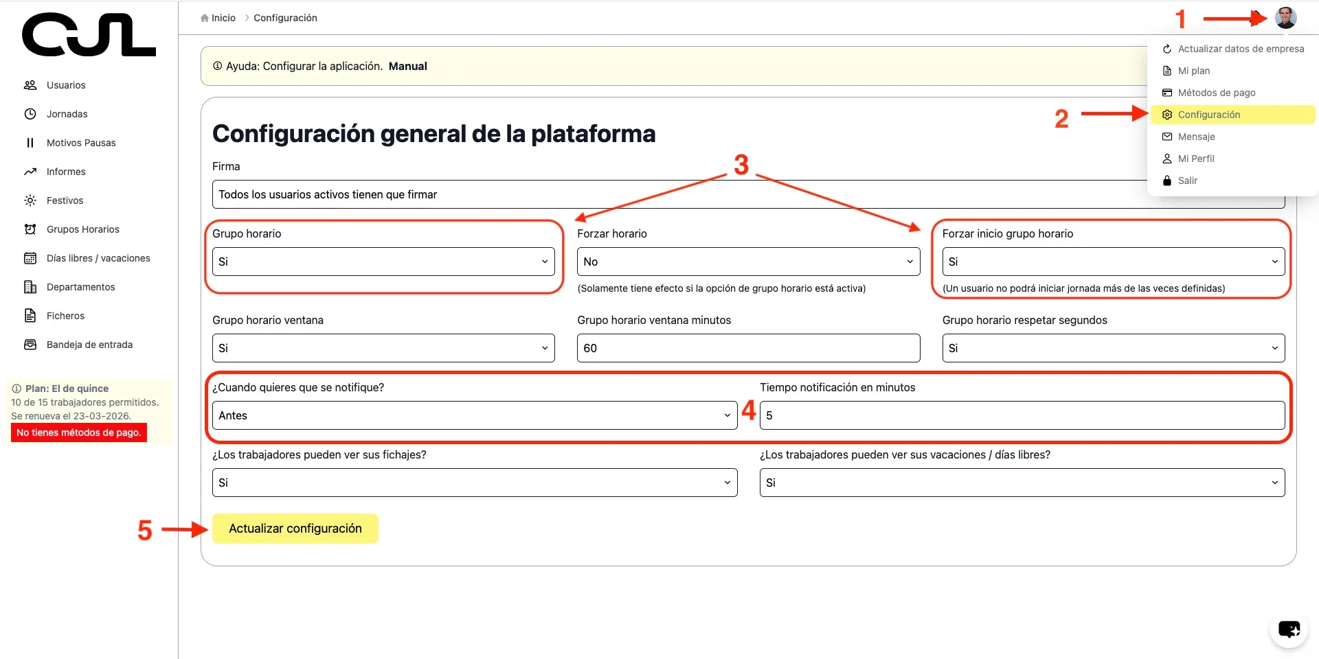Toggle Grupo horario respetar segundos option
The width and height of the screenshot is (1319, 659).
(1113, 348)
